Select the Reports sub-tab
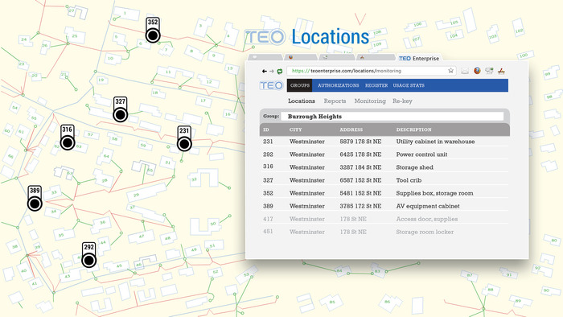The width and height of the screenshot is (563, 317). [335, 101]
